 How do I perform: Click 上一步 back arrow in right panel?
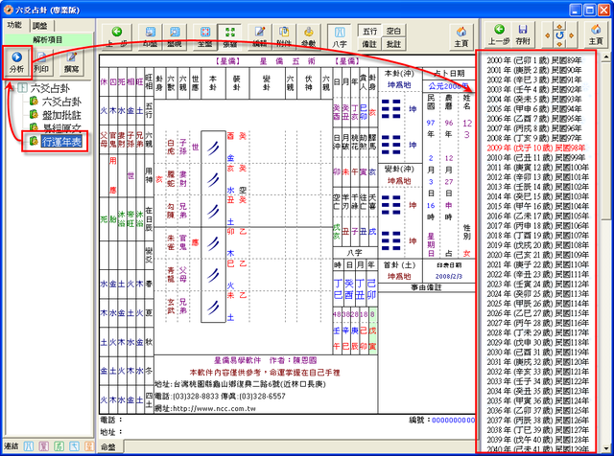coord(499,34)
